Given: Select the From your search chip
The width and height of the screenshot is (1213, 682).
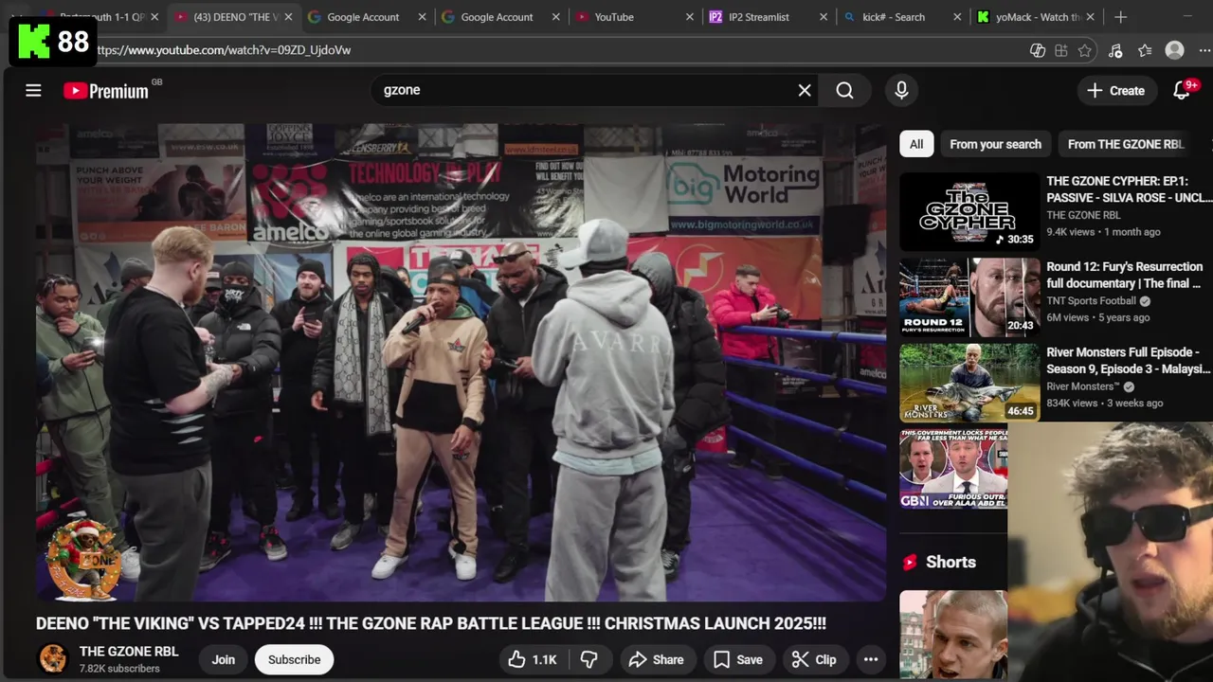Looking at the screenshot, I should pyautogui.click(x=995, y=144).
